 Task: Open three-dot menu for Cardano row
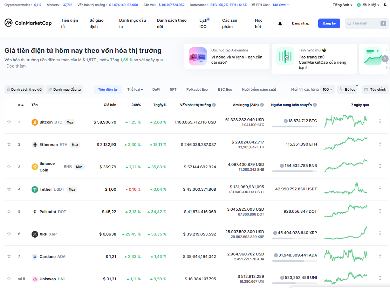[x=380, y=255]
